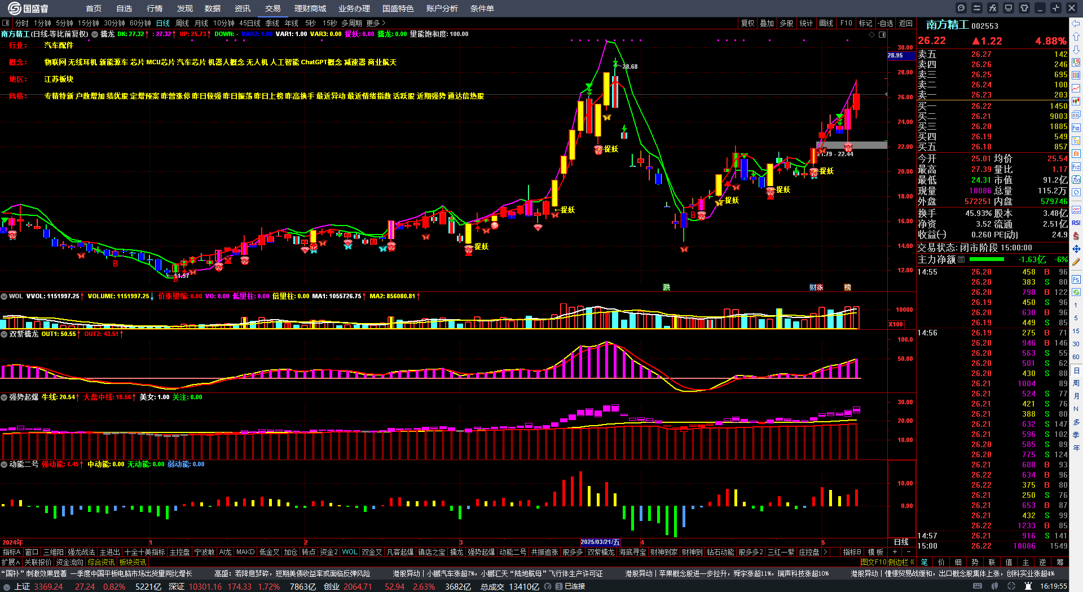Toggle the 强势起爆 indicator circle
Viewport: 1083px width, 592px height.
pyautogui.click(x=4, y=397)
